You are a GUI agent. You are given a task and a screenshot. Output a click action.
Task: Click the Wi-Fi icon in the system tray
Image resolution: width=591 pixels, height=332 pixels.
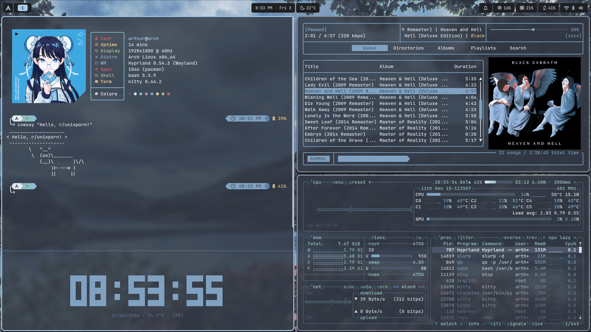(566, 7)
